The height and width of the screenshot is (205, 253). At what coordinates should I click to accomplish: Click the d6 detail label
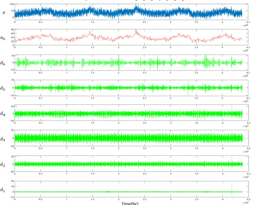[3, 63]
